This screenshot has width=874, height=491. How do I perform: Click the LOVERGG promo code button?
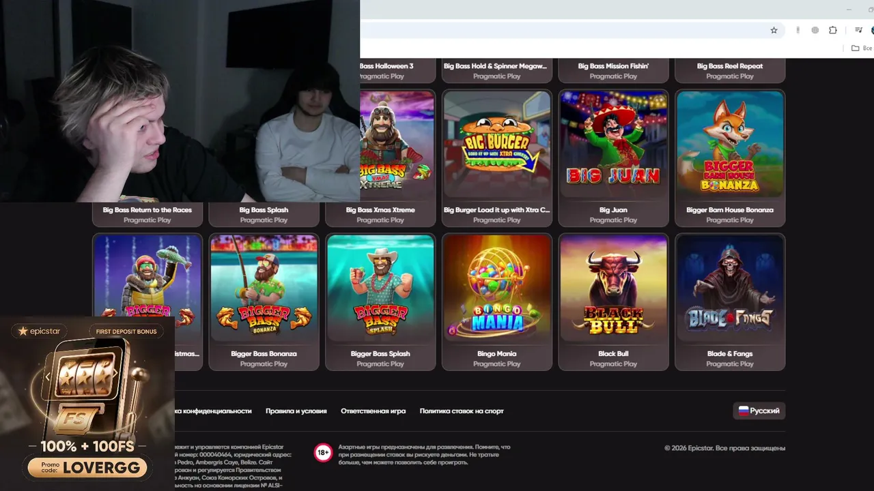pyautogui.click(x=87, y=468)
